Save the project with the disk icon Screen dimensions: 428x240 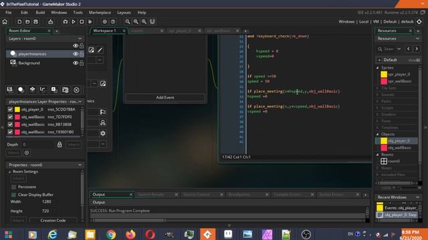click(x=35, y=22)
